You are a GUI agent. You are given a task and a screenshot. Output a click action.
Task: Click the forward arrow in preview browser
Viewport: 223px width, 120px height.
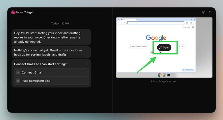pos(121,23)
